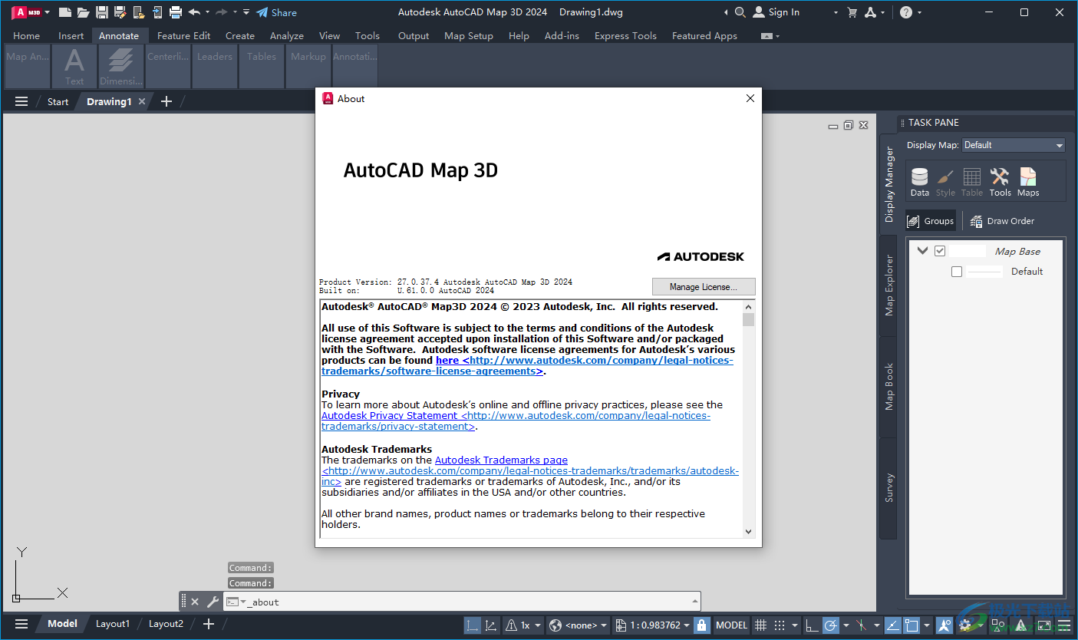Viewport: 1078px width, 640px height.
Task: Open the coordinate system <none> dropdown
Action: (579, 625)
